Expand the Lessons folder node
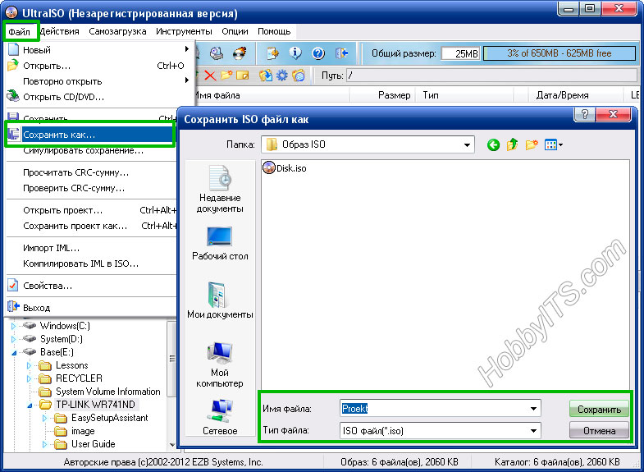644x472 pixels. 29,365
